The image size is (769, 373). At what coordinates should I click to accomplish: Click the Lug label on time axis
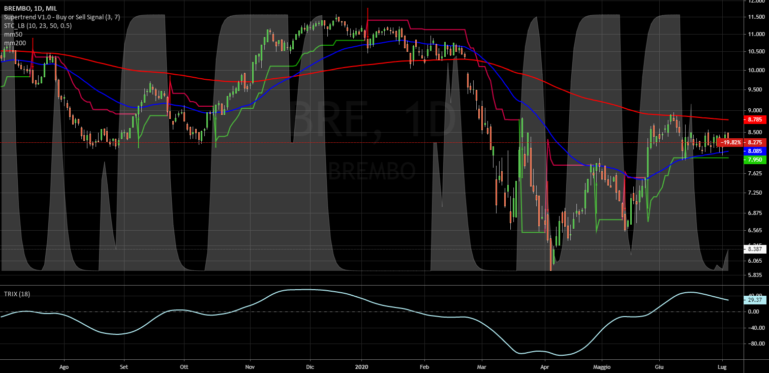tap(723, 366)
